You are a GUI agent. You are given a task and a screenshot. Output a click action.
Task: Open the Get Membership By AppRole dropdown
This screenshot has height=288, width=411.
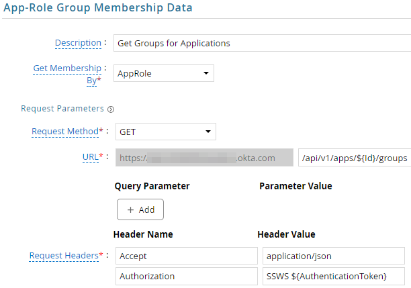point(164,73)
